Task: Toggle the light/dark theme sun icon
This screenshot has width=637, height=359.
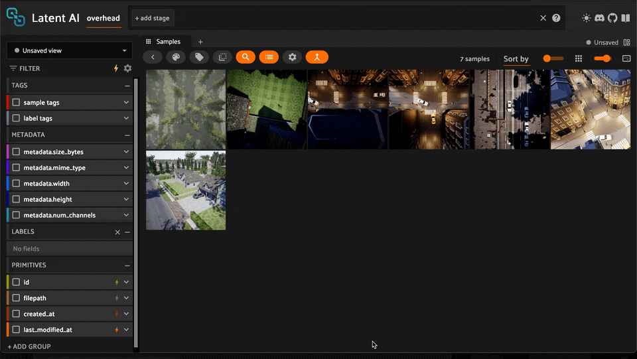Action: click(586, 18)
